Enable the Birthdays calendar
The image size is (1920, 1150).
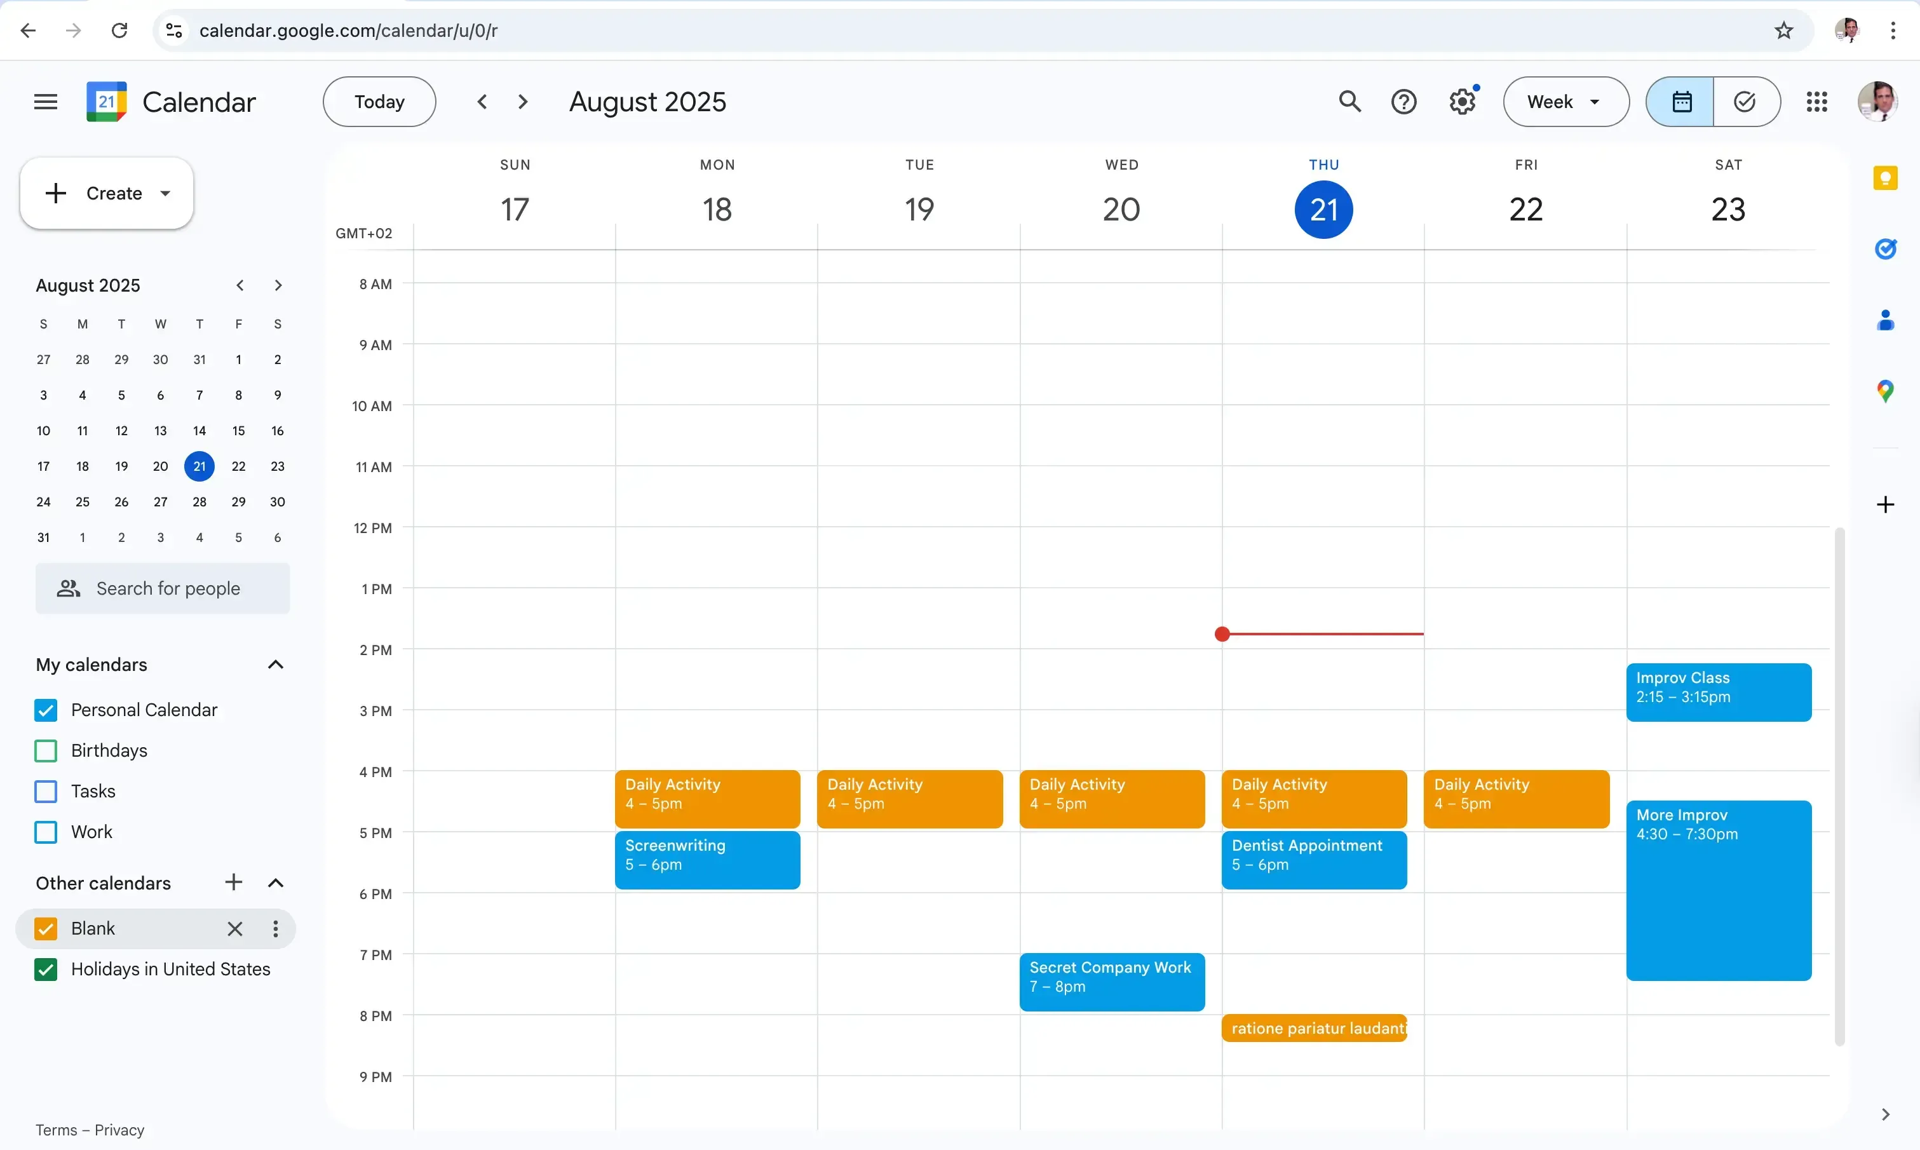click(46, 750)
